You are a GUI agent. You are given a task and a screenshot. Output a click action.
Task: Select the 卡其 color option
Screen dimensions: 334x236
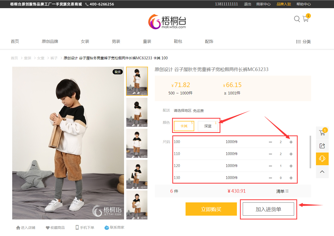(184, 126)
